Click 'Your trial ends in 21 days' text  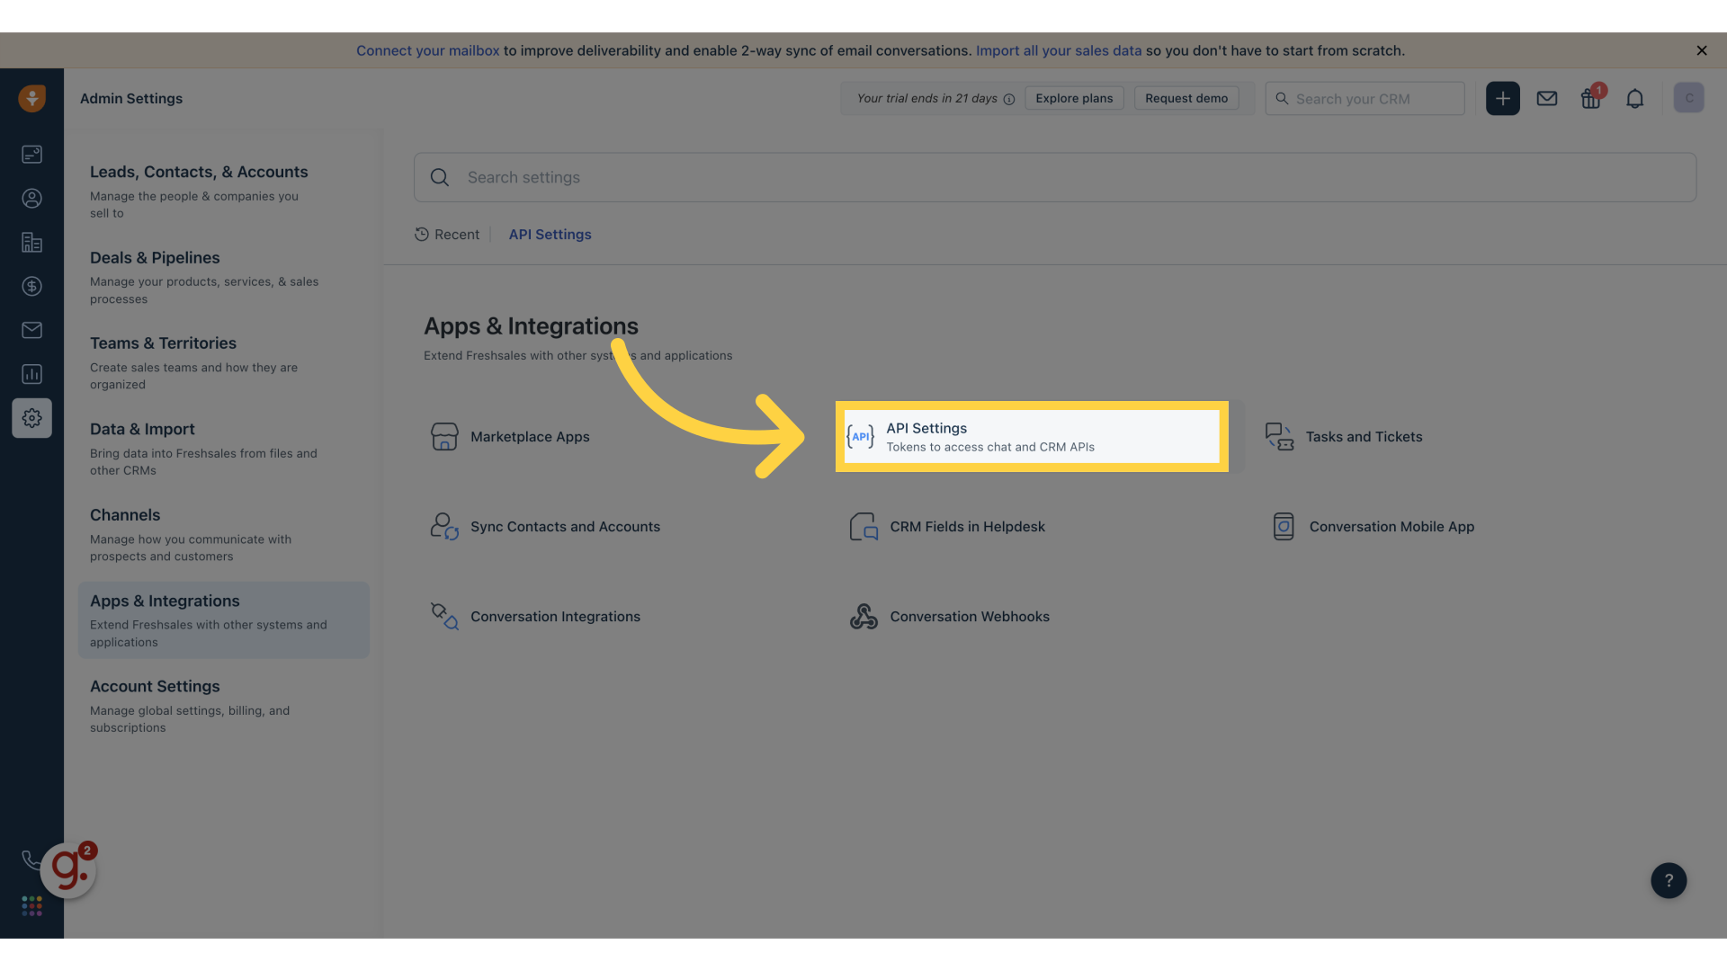926,99
